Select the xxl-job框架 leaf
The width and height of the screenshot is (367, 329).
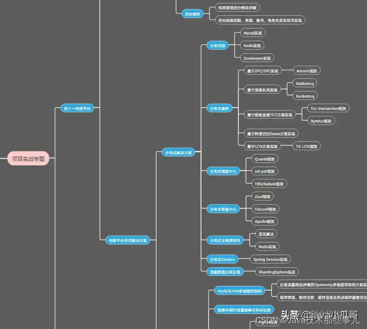(265, 171)
